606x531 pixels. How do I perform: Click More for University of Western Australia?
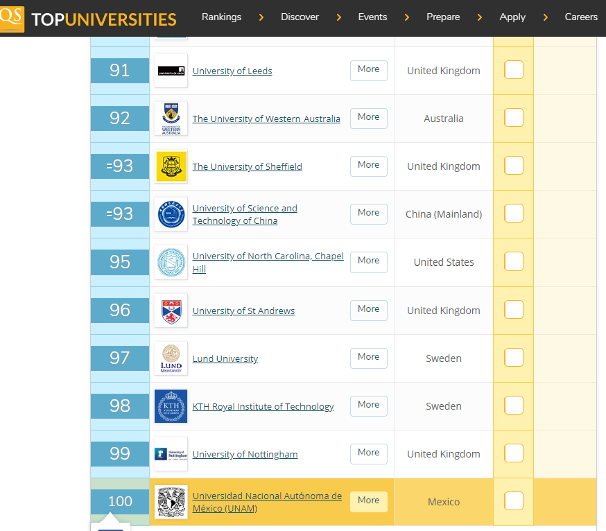pos(369,119)
